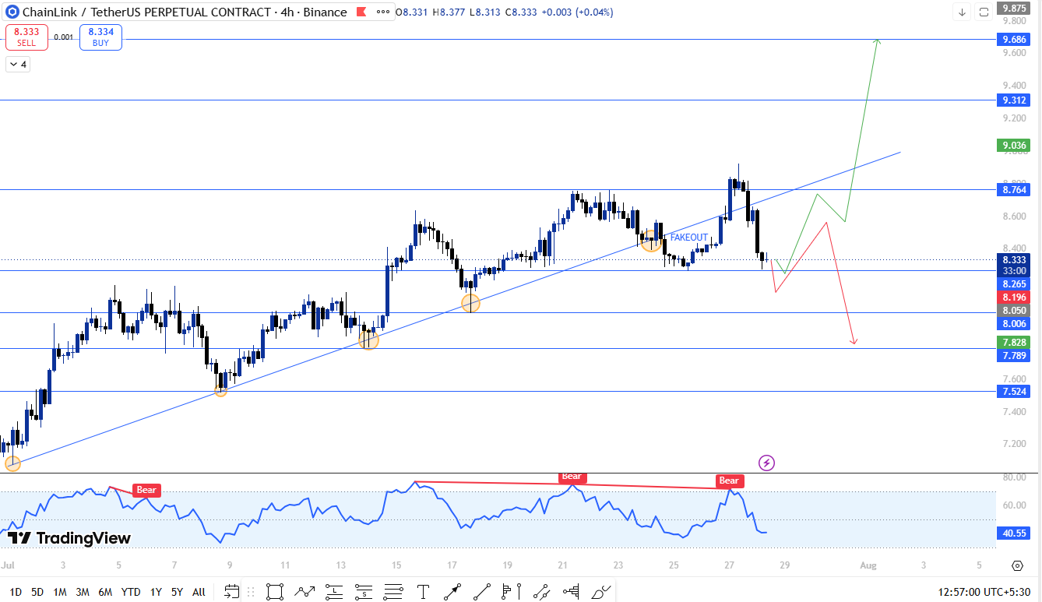Select the Trend line tool
1042x602 pixels.
(x=482, y=592)
